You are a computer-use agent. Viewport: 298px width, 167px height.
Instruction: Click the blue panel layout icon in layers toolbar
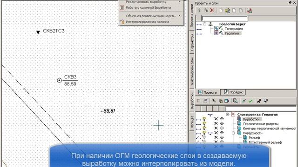(227, 101)
